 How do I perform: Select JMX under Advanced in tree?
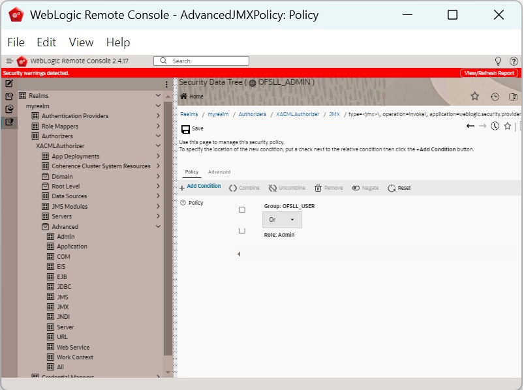(x=63, y=307)
